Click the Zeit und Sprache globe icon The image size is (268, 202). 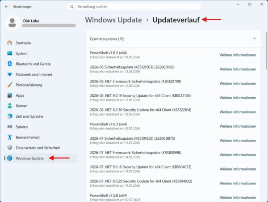click(x=10, y=116)
